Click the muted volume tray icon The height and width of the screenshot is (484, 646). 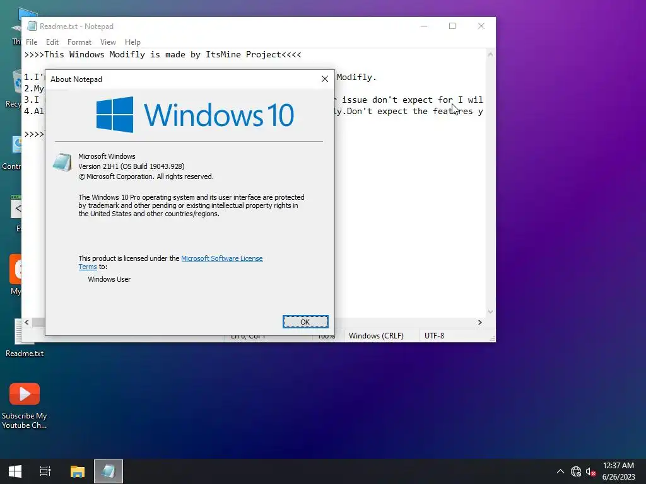coord(590,471)
